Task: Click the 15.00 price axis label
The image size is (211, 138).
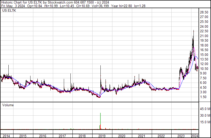Action: pos(204,55)
